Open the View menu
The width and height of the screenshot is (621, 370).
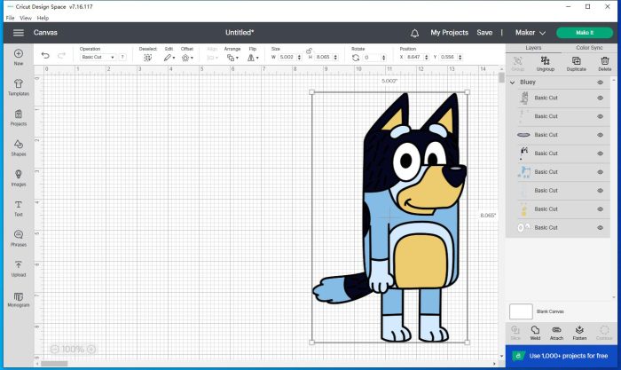pyautogui.click(x=26, y=18)
